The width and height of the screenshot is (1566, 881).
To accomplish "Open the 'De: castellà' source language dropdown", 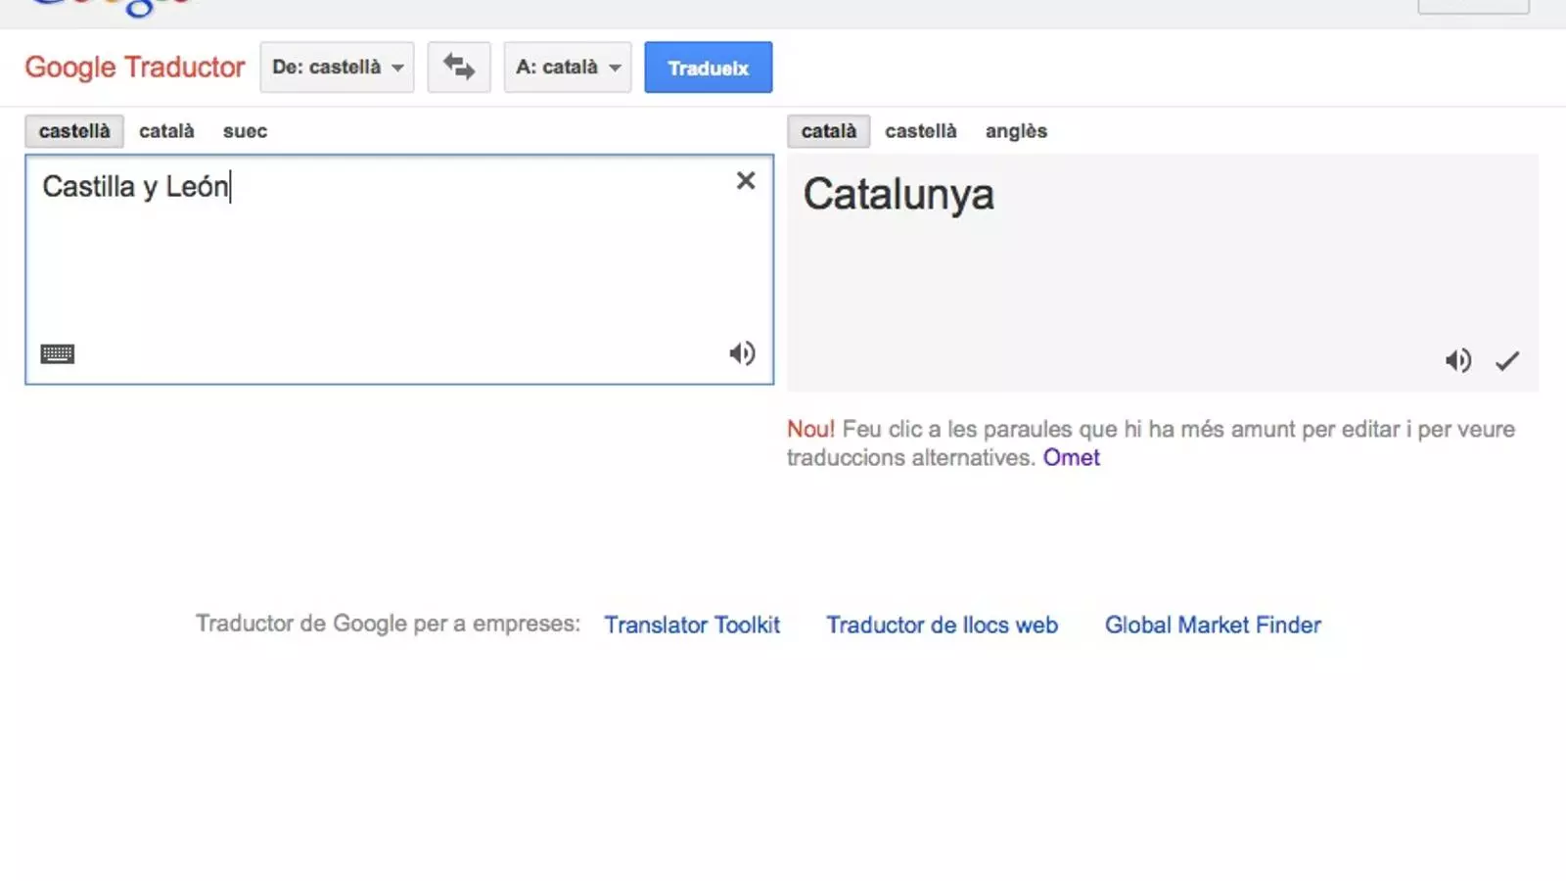I will coord(337,68).
